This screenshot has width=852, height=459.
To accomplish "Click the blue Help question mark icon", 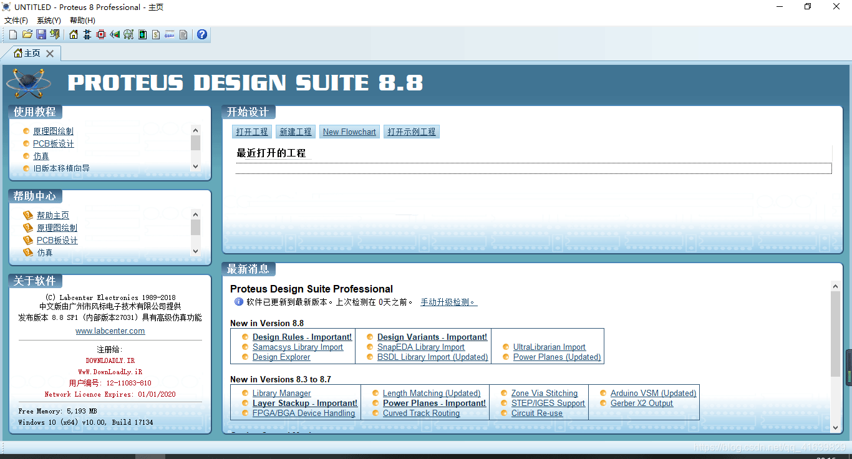I will (202, 34).
